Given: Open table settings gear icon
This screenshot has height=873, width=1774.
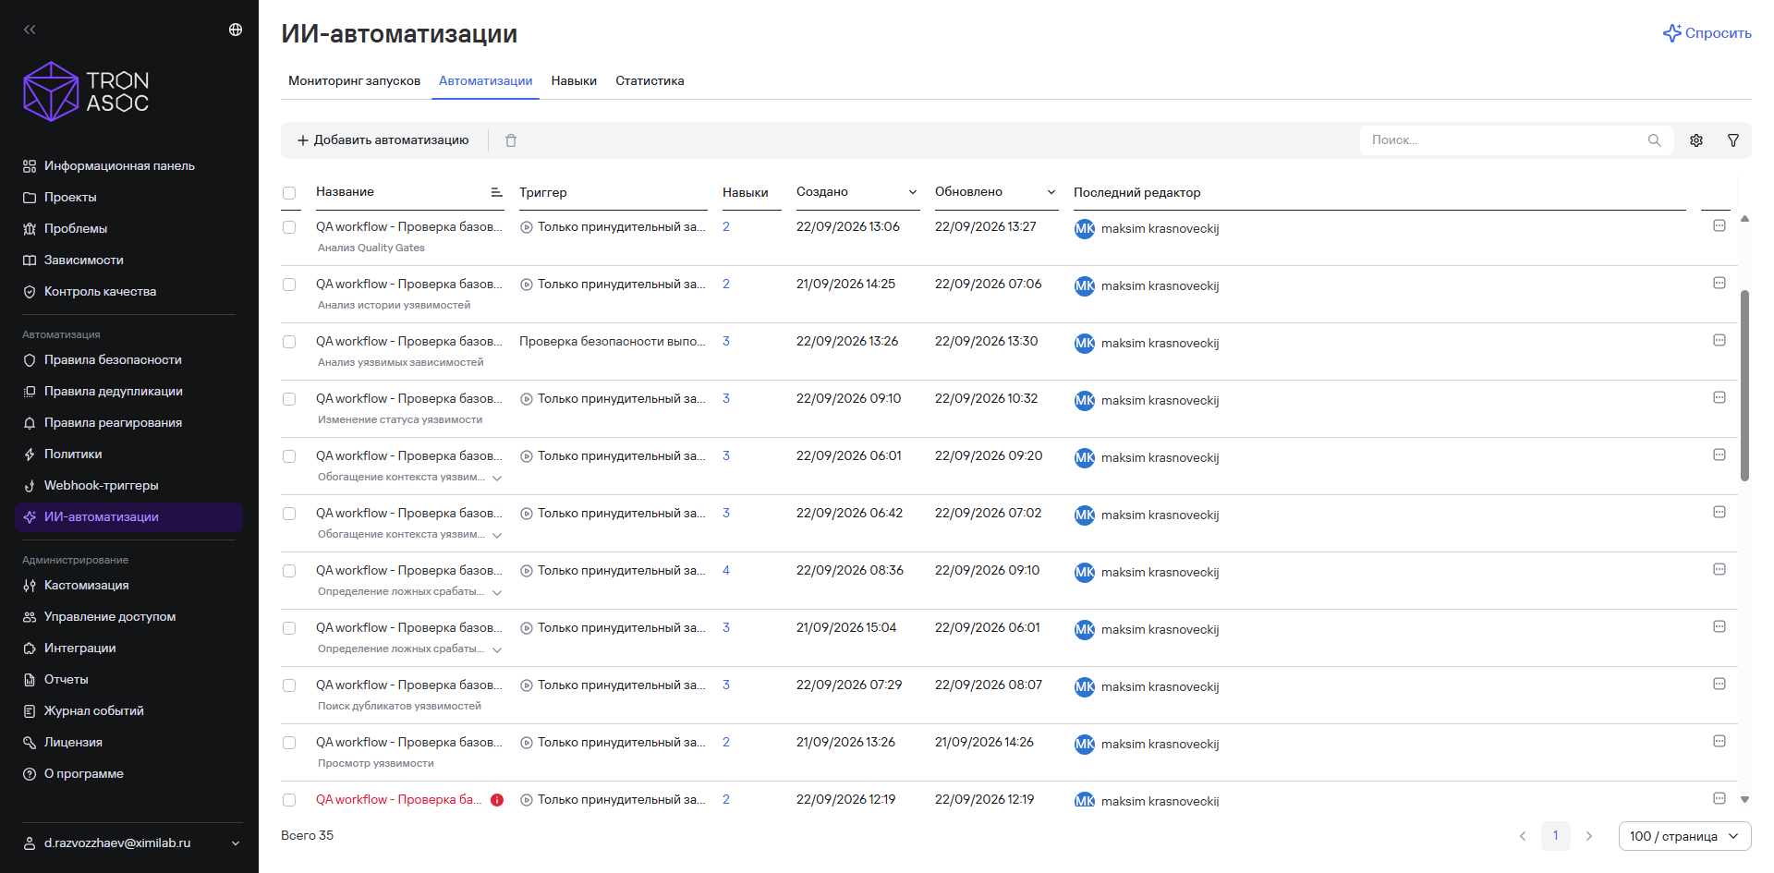Looking at the screenshot, I should (1696, 140).
